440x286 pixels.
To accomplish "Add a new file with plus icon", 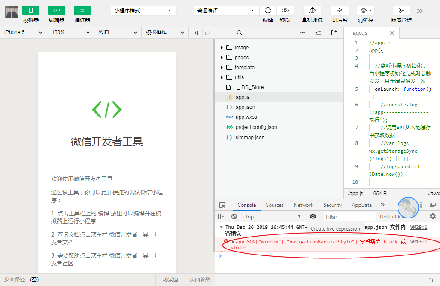I will tap(224, 33).
